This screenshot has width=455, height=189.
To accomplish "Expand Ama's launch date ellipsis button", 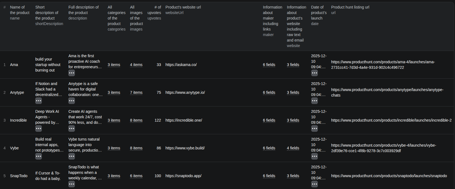I will pos(314,73).
